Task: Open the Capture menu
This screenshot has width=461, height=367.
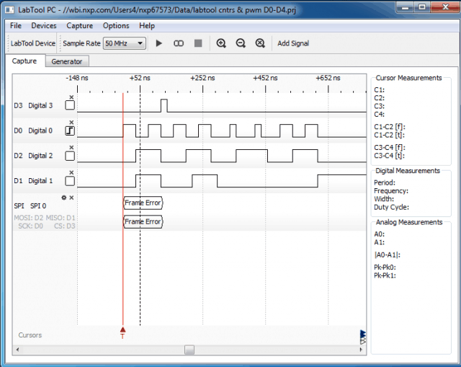Action: click(x=80, y=26)
